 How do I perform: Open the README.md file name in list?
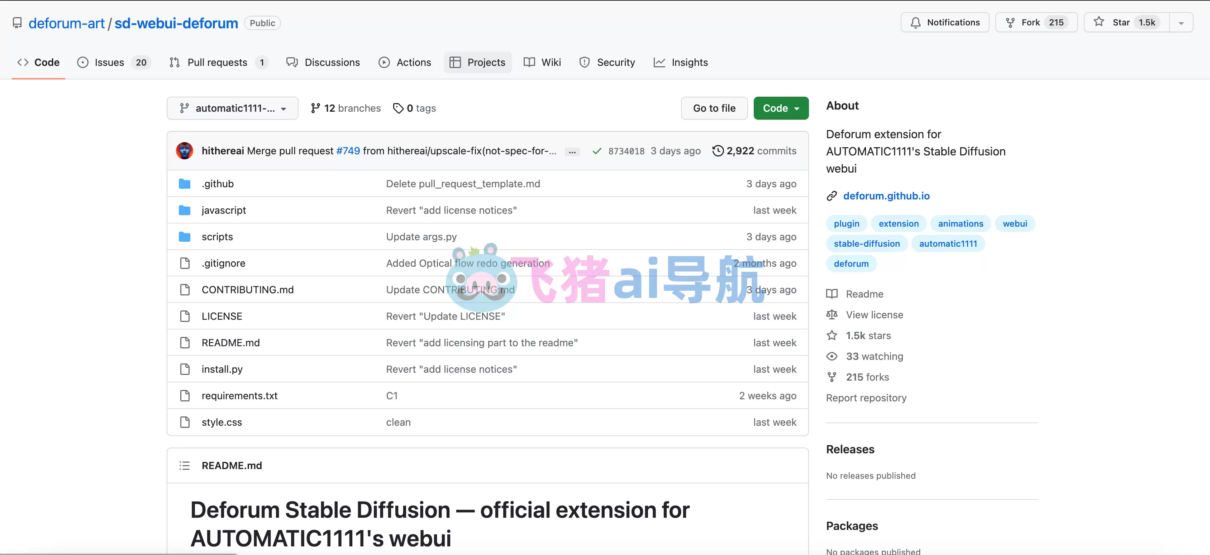(230, 343)
